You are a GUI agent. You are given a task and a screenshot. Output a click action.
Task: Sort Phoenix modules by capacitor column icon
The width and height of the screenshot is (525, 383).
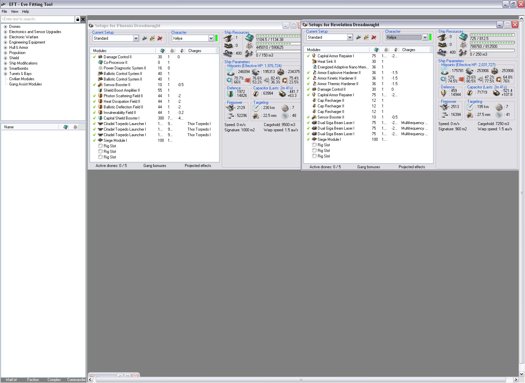(x=182, y=51)
